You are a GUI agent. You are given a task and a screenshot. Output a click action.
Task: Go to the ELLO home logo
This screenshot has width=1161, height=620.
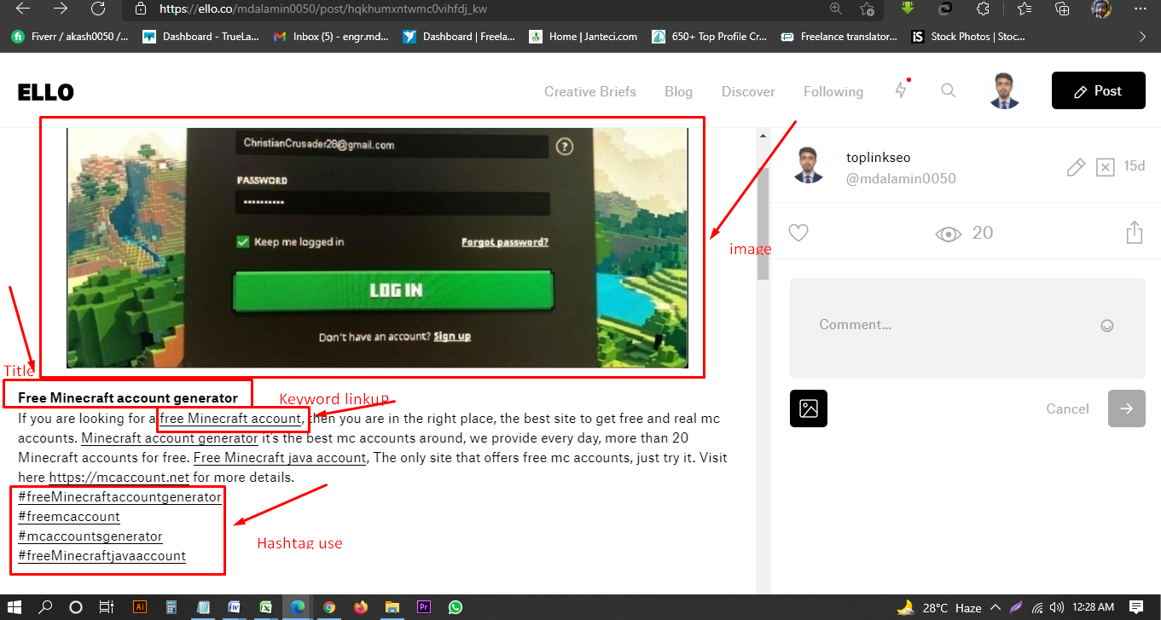[45, 92]
